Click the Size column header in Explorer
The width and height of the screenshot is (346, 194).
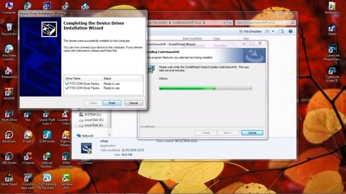coord(247,38)
